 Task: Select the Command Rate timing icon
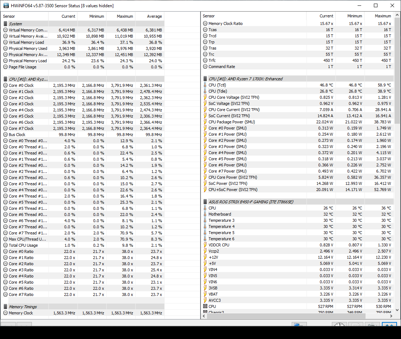[x=205, y=67]
